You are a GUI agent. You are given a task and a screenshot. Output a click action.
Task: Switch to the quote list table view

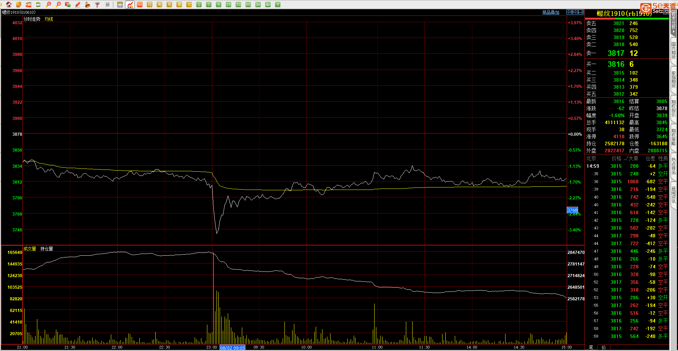pyautogui.click(x=120, y=5)
